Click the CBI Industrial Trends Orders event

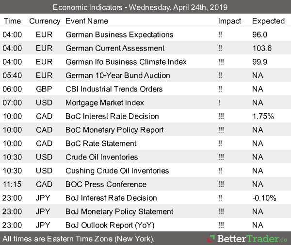(114, 89)
